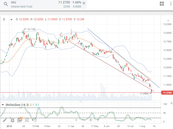The image size is (173, 129).
Task: Click the volume value 13.2M
Action: coord(80,19)
